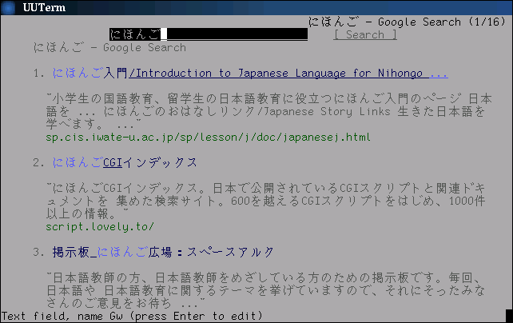The height and width of the screenshot is (323, 513).
Task: Open the にほんごCGIインデックス result link
Action: point(125,162)
